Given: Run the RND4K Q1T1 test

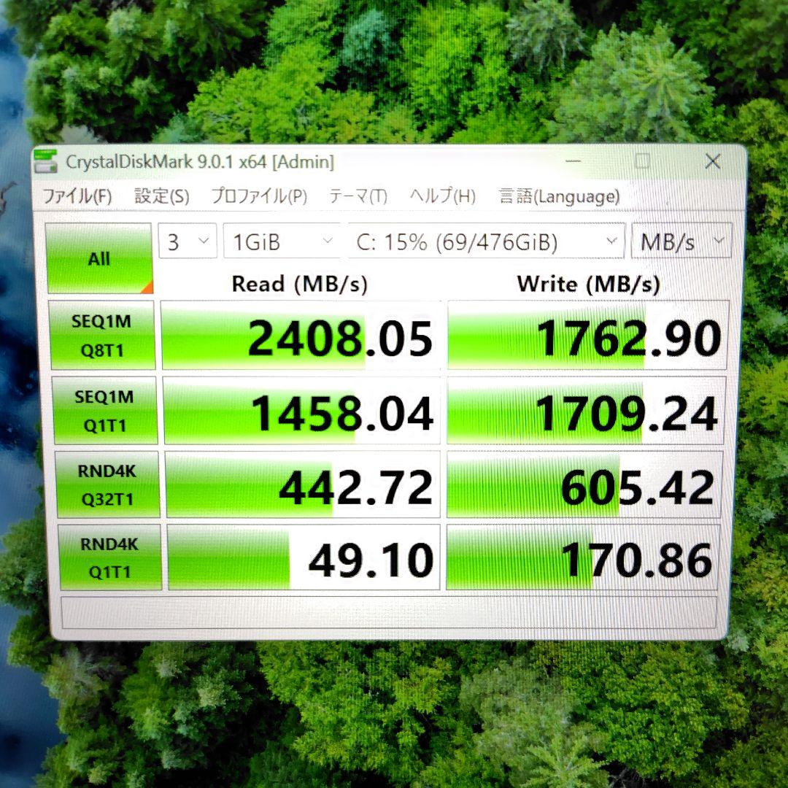Looking at the screenshot, I should (x=104, y=558).
